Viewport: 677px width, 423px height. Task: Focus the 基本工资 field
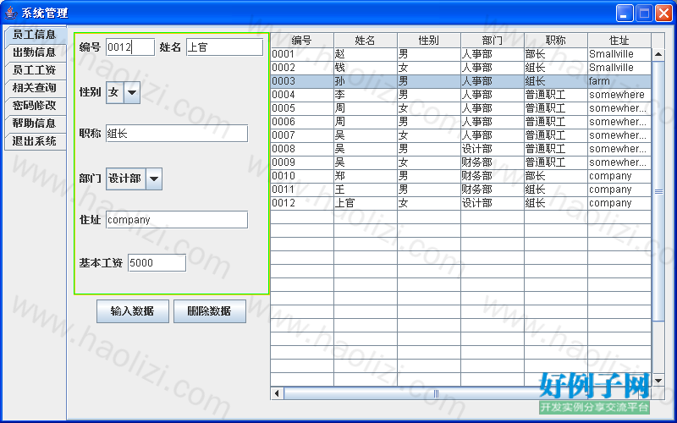coord(157,263)
